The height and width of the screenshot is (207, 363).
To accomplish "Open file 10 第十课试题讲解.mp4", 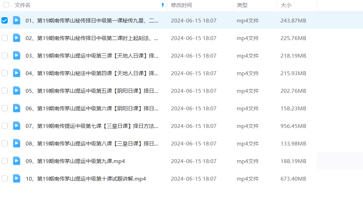I will pos(86,179).
